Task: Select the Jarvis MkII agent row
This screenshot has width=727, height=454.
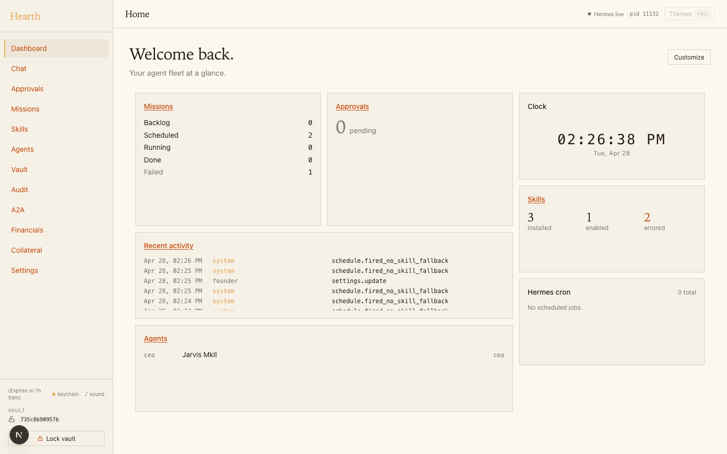Action: (x=324, y=355)
